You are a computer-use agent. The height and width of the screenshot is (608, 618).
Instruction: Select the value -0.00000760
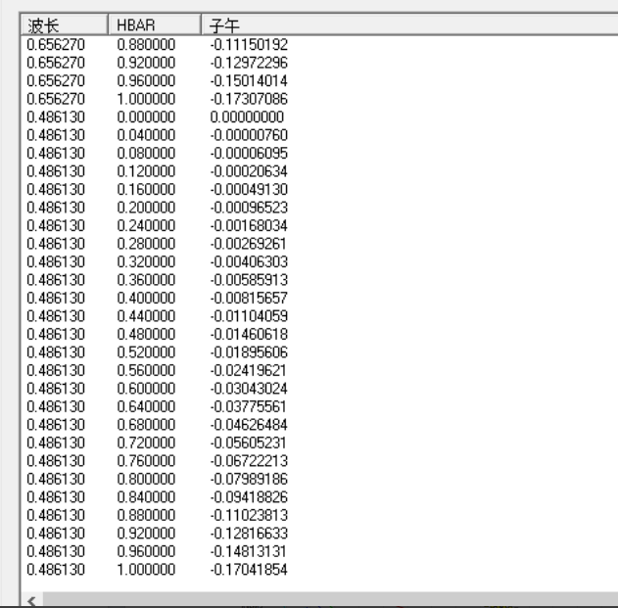(x=249, y=135)
